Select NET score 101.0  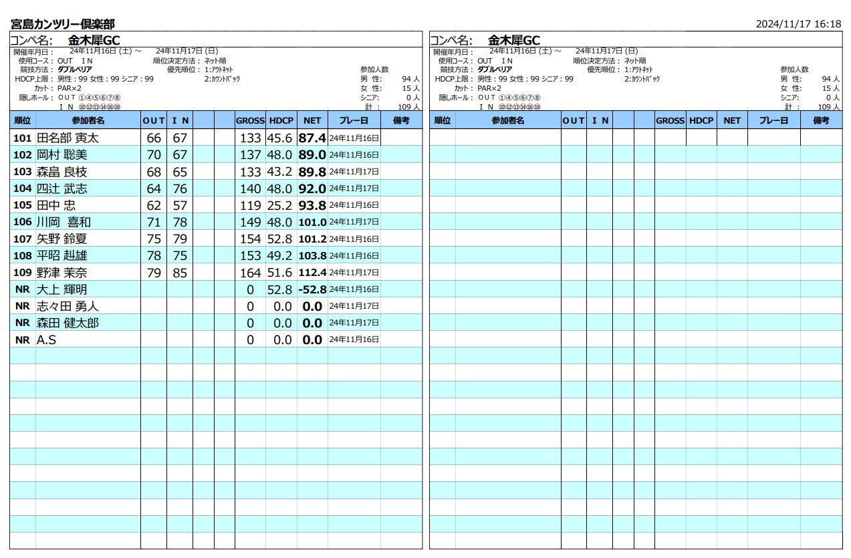tap(312, 222)
